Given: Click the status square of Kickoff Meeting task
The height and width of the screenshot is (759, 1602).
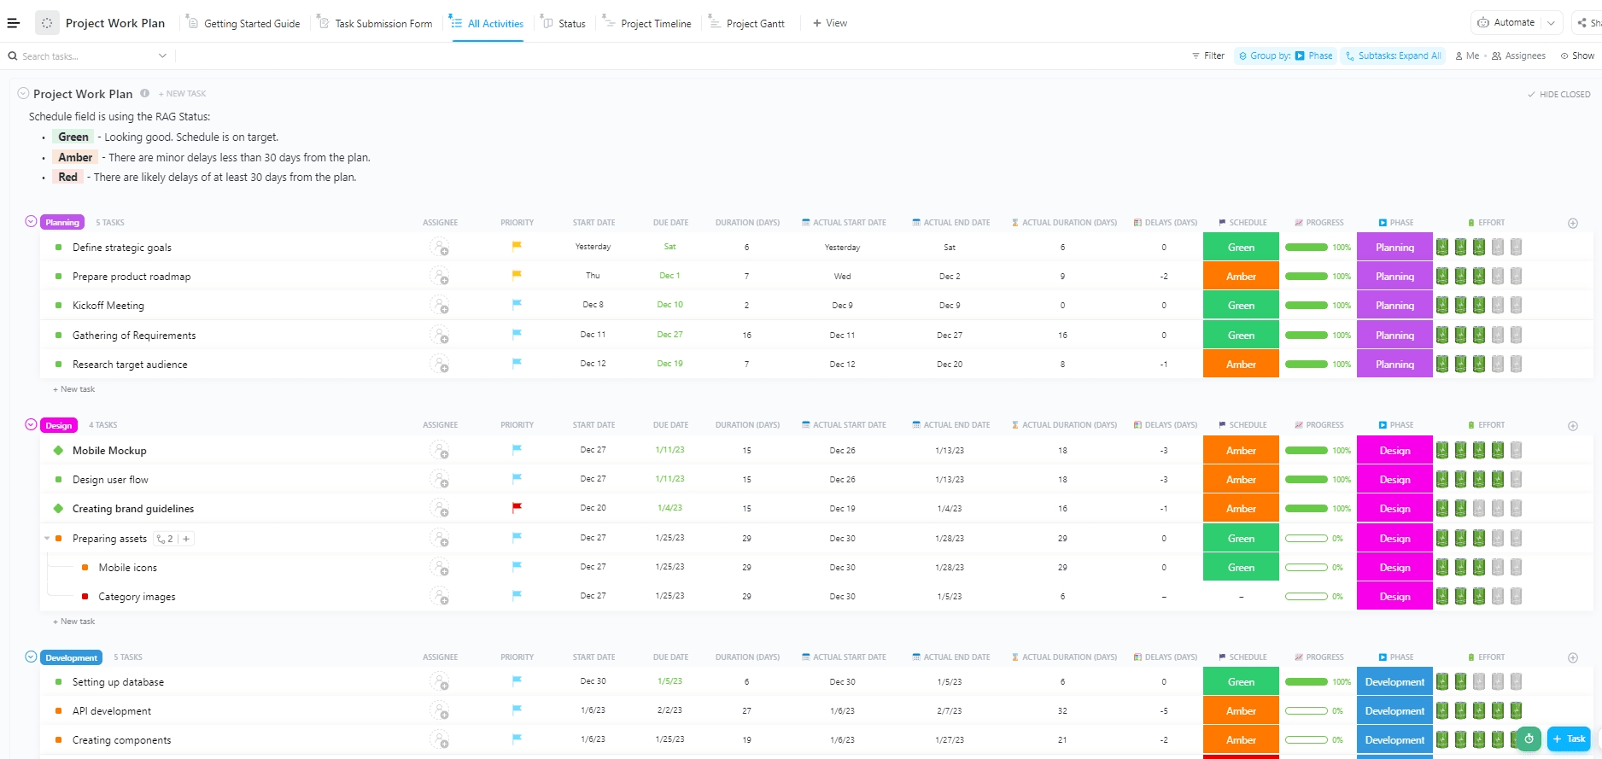Looking at the screenshot, I should pos(58,306).
